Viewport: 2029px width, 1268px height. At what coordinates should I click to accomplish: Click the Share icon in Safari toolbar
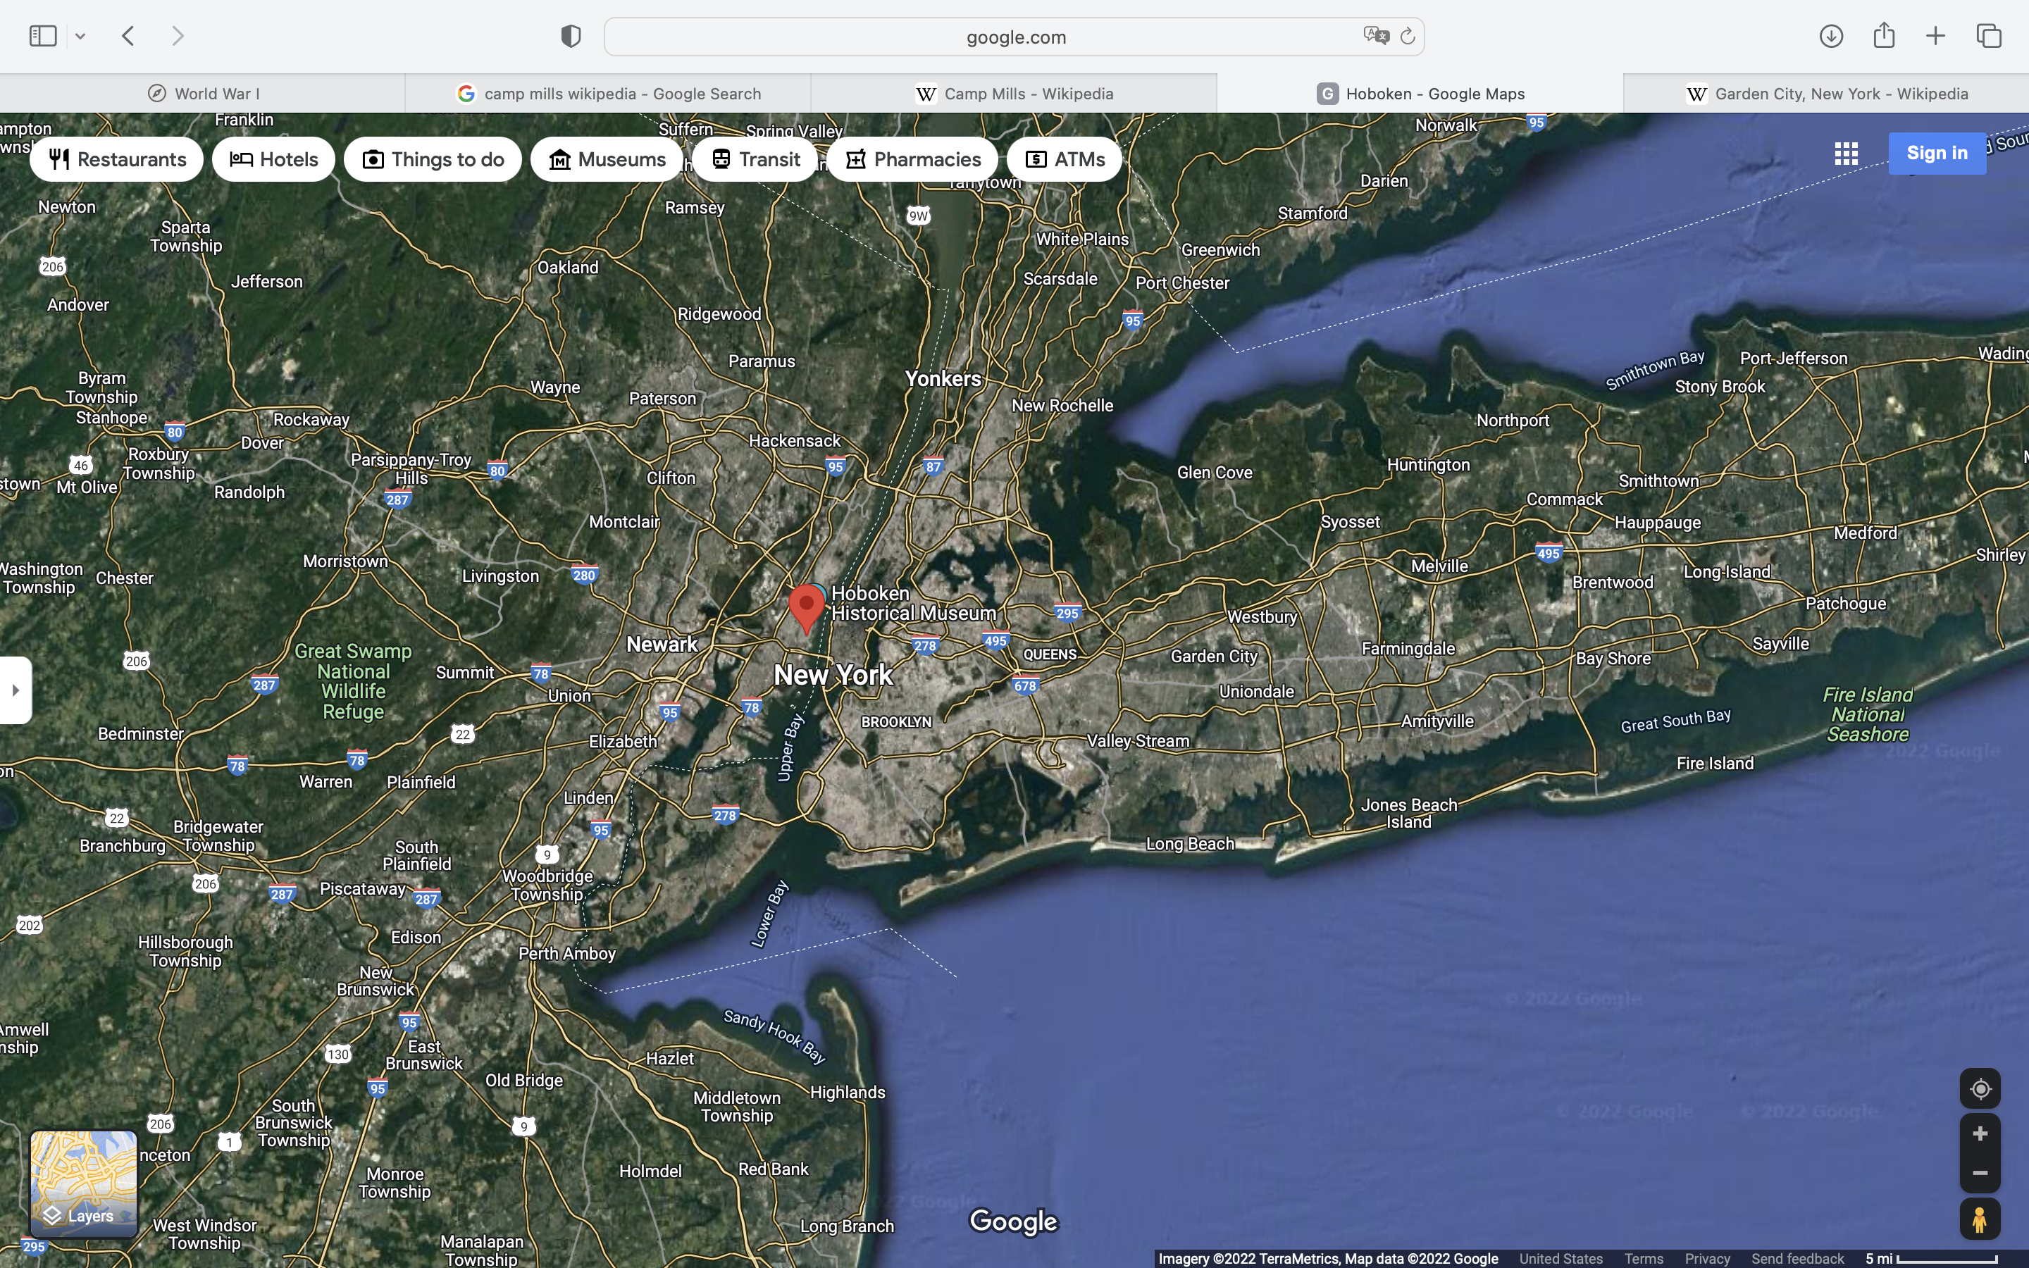(x=1884, y=35)
